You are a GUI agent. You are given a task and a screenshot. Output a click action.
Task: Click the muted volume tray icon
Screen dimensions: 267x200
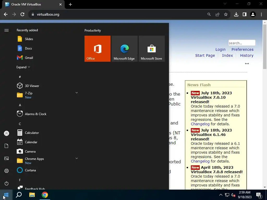[233, 195]
